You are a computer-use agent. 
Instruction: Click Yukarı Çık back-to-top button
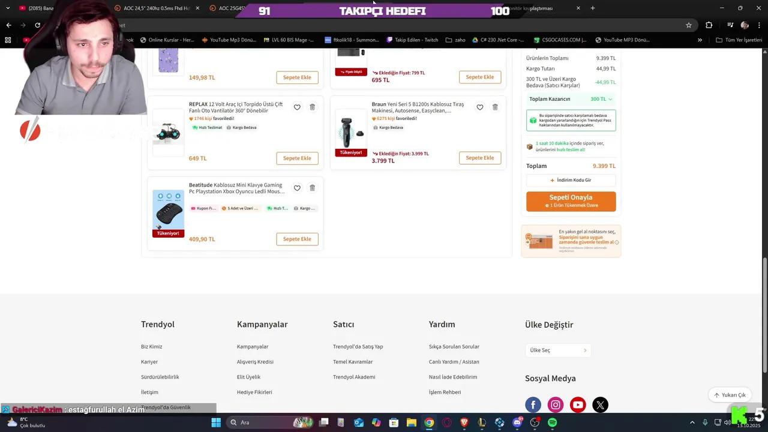coord(730,395)
